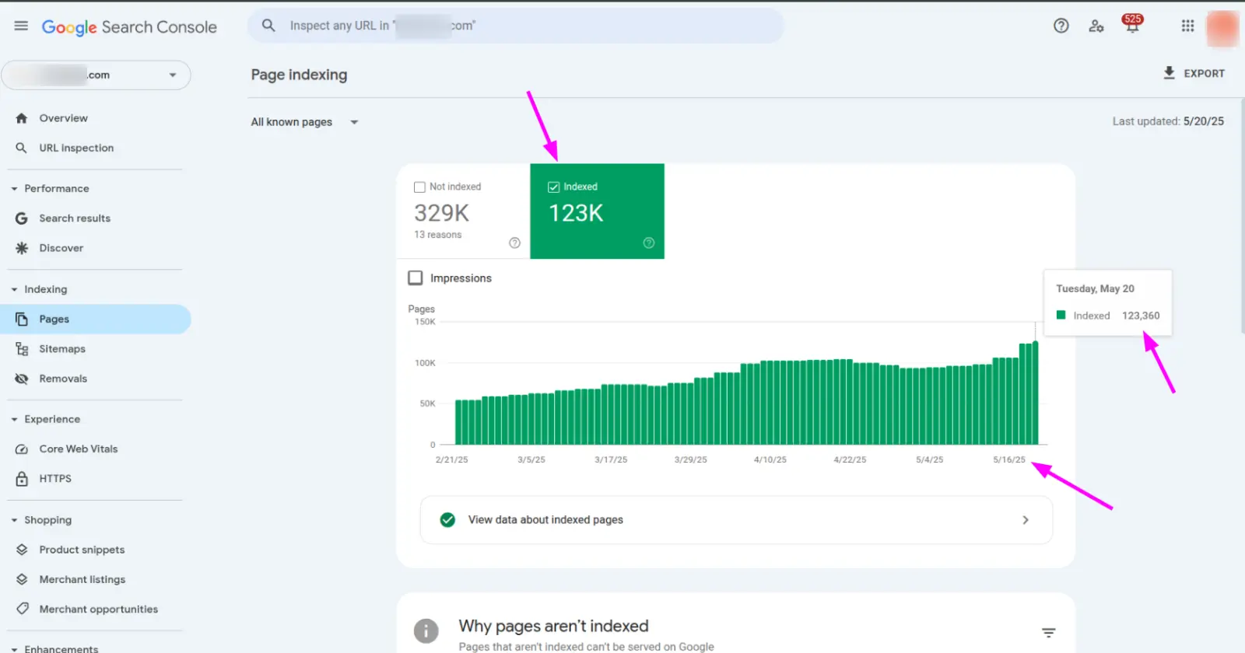Click the Why pages aren't indexed heading
The image size is (1245, 653).
(553, 626)
